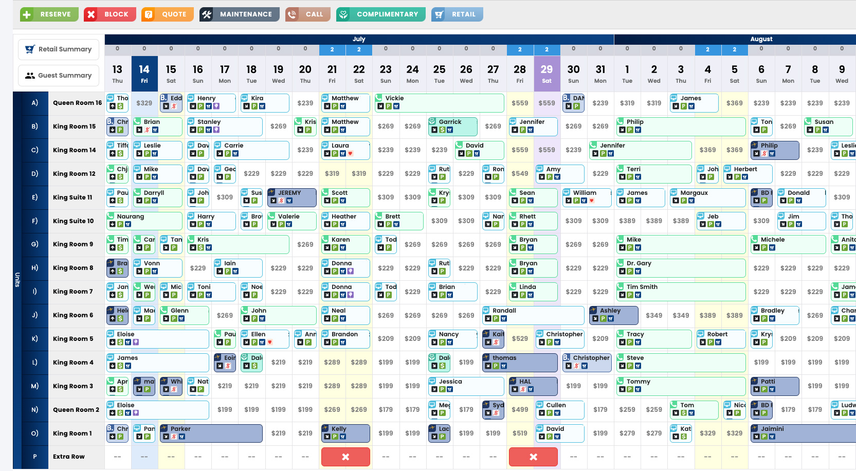
Task: Click the Call button
Action: click(x=308, y=14)
